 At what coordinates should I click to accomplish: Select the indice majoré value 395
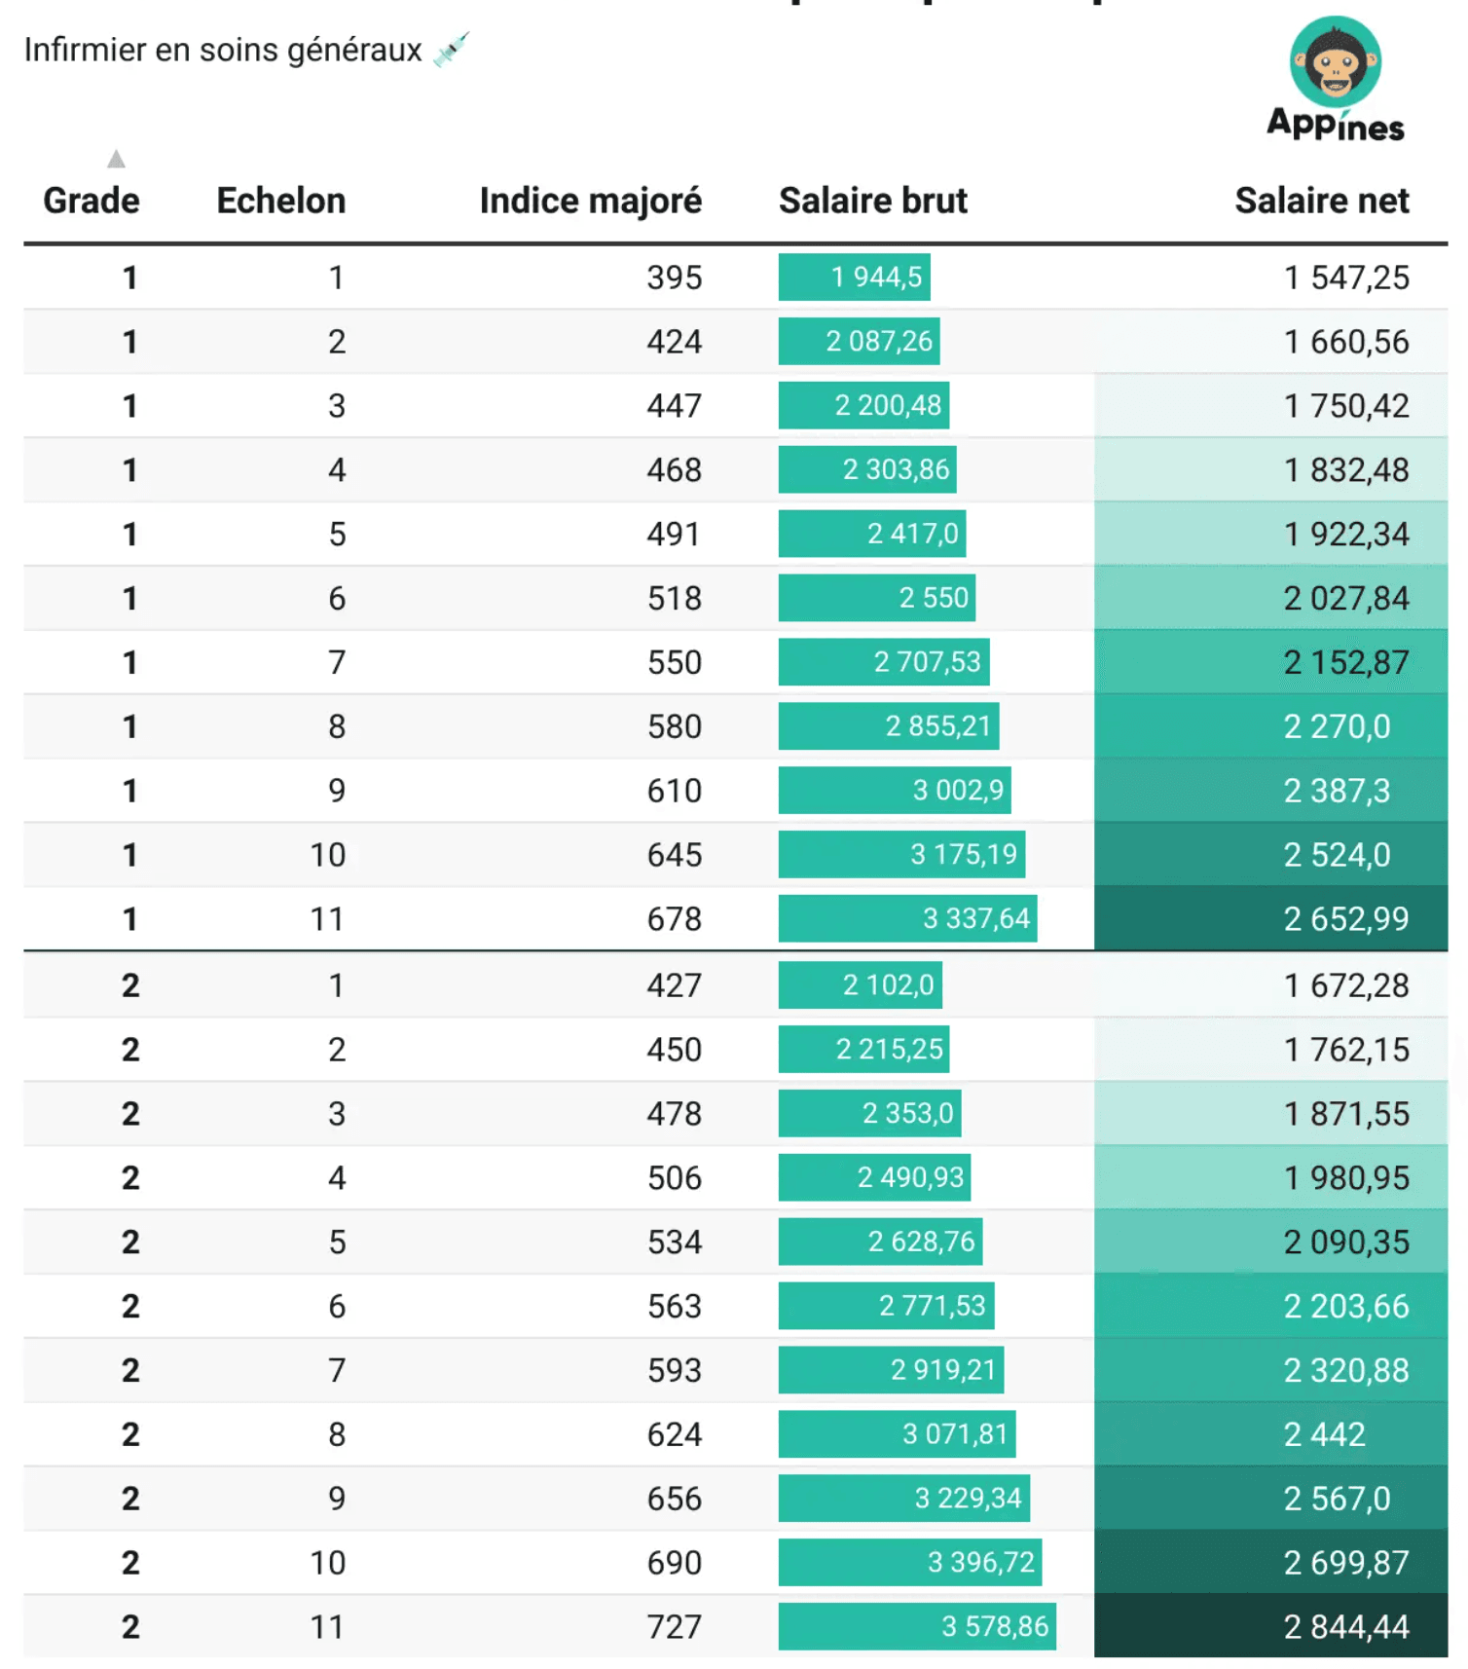(x=674, y=278)
